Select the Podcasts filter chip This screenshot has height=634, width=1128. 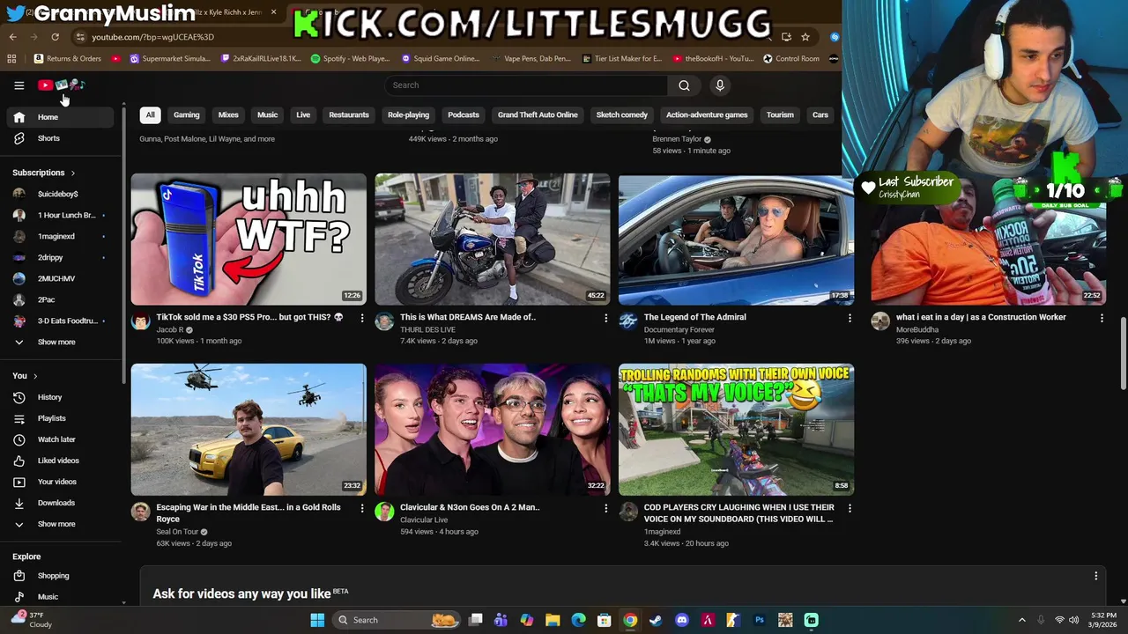[x=464, y=115]
